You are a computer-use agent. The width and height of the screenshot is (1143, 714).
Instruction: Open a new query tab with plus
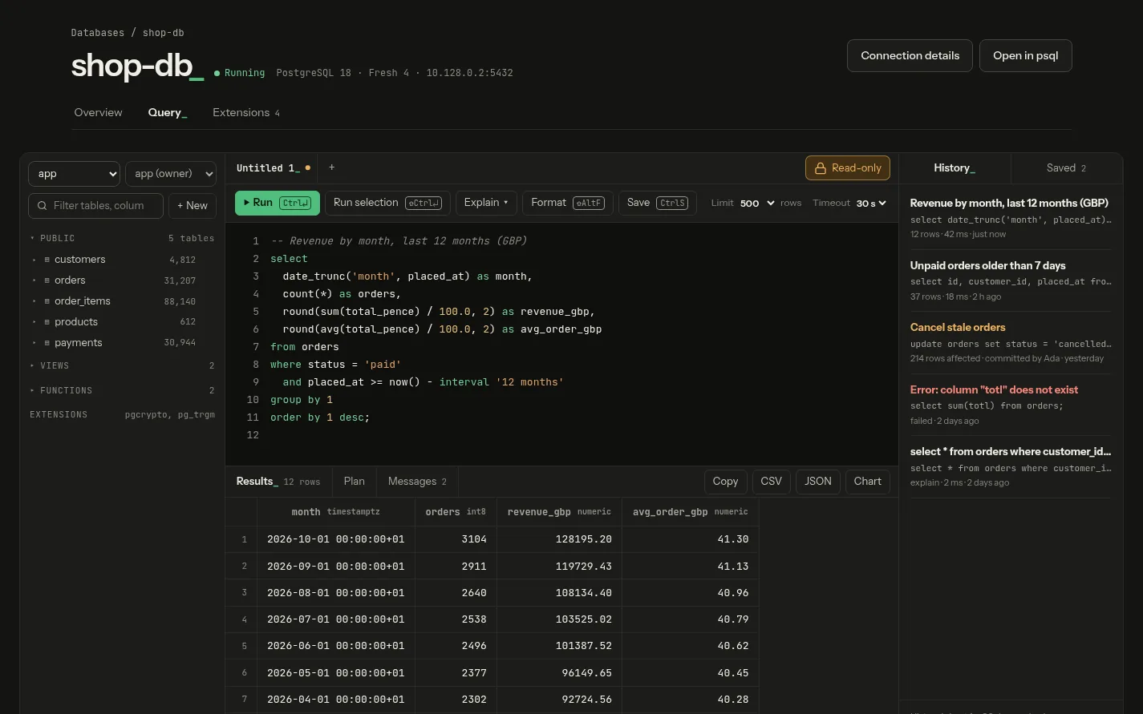(x=332, y=167)
